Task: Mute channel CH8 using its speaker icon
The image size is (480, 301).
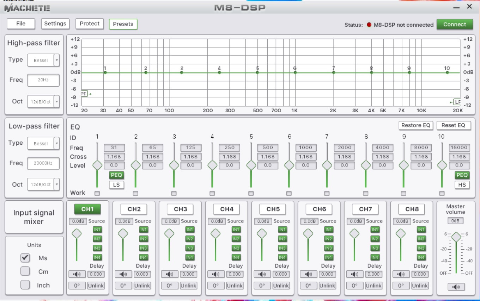Action: (x=401, y=274)
